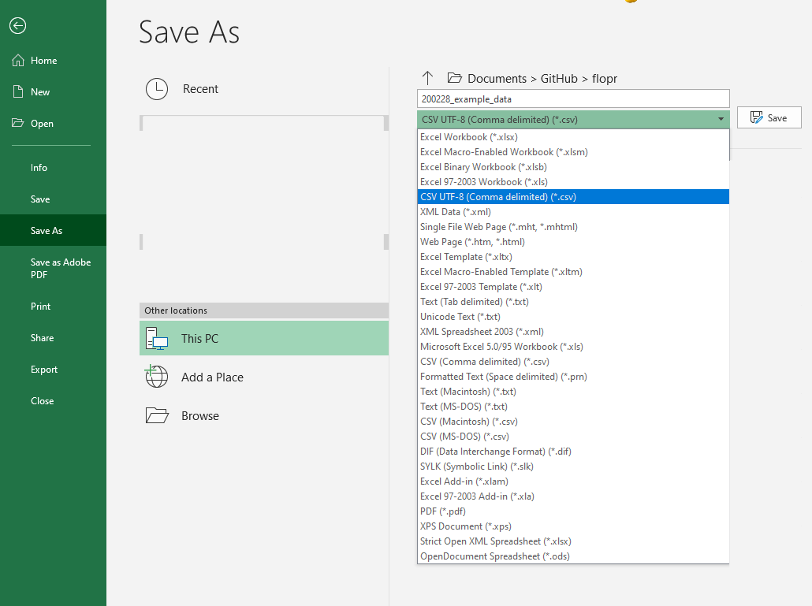Select PDF (*.pdf) format
The width and height of the screenshot is (812, 606).
pyautogui.click(x=573, y=511)
